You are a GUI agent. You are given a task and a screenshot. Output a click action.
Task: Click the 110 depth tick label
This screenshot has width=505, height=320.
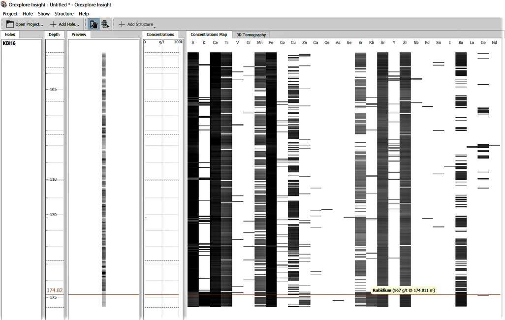53,179
